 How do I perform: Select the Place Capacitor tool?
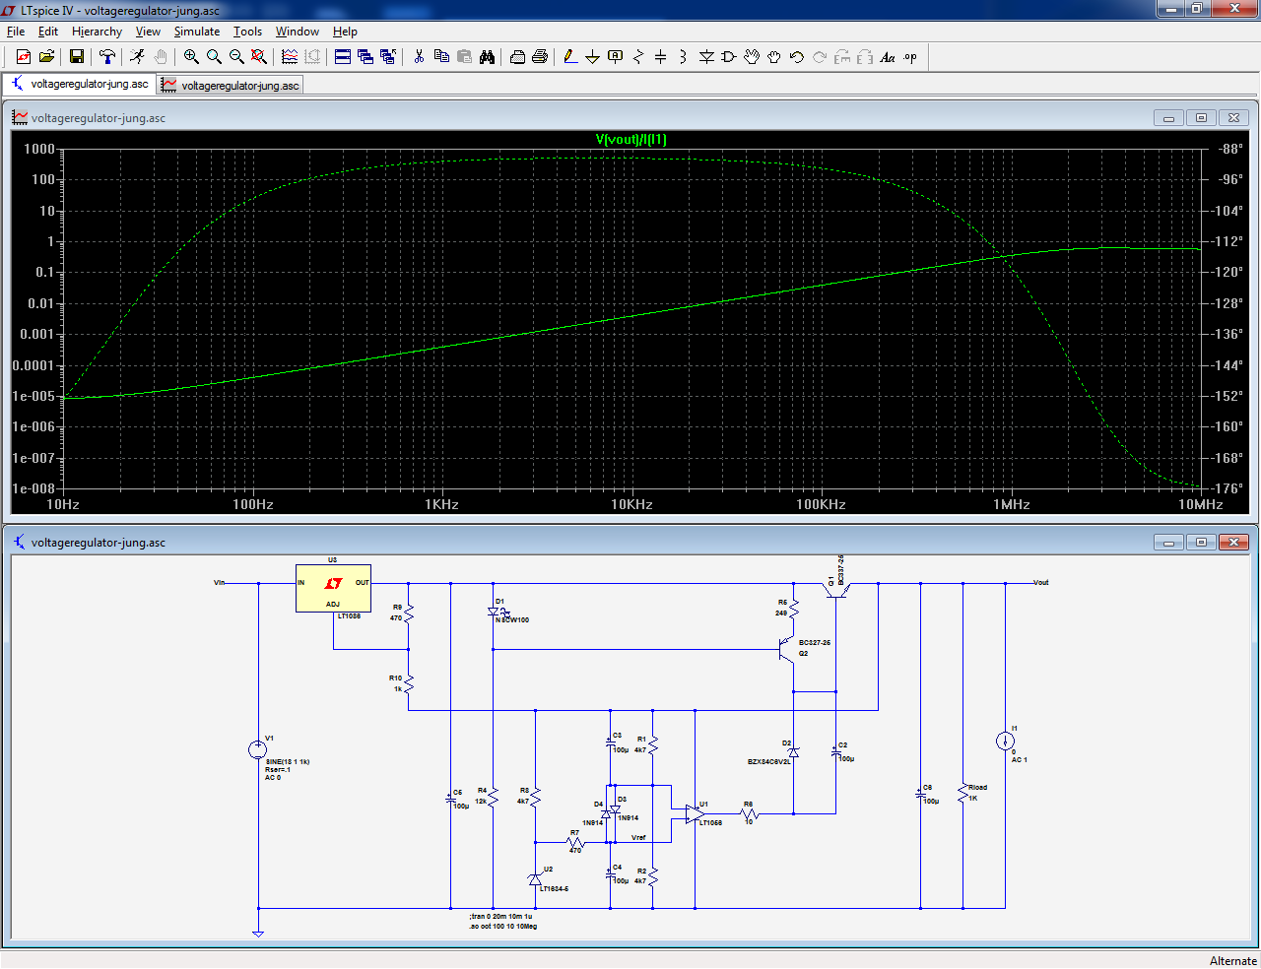(661, 57)
